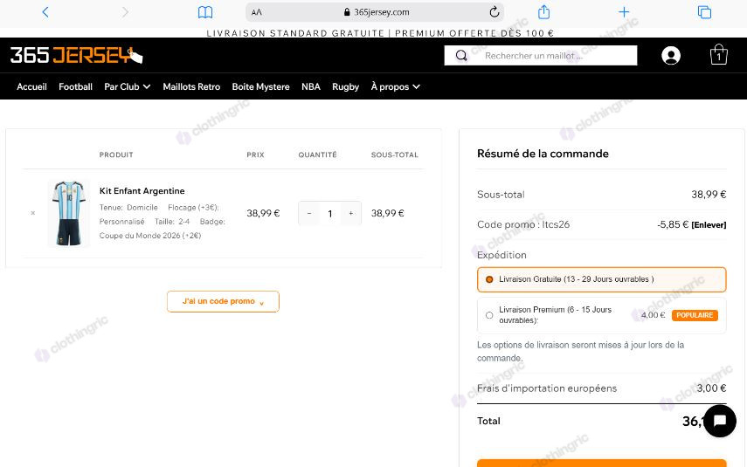
Task: Click the PRODUIT column header
Action: pos(116,155)
